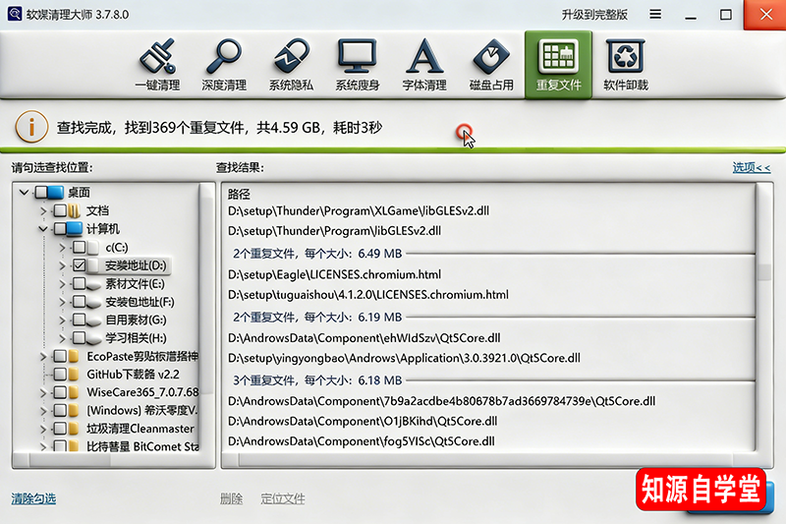Click the 桌面 desktop icon
786x524 pixels.
[x=56, y=192]
